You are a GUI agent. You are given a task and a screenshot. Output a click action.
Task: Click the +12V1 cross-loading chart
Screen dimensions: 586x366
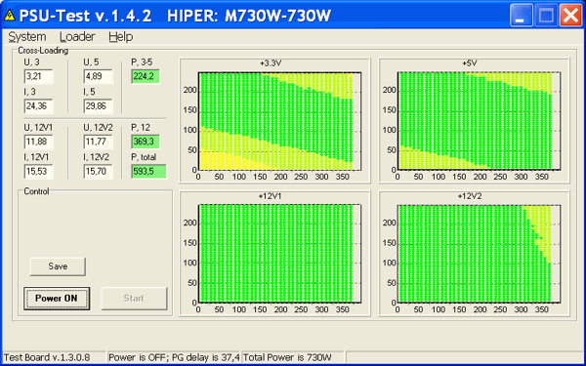274,253
